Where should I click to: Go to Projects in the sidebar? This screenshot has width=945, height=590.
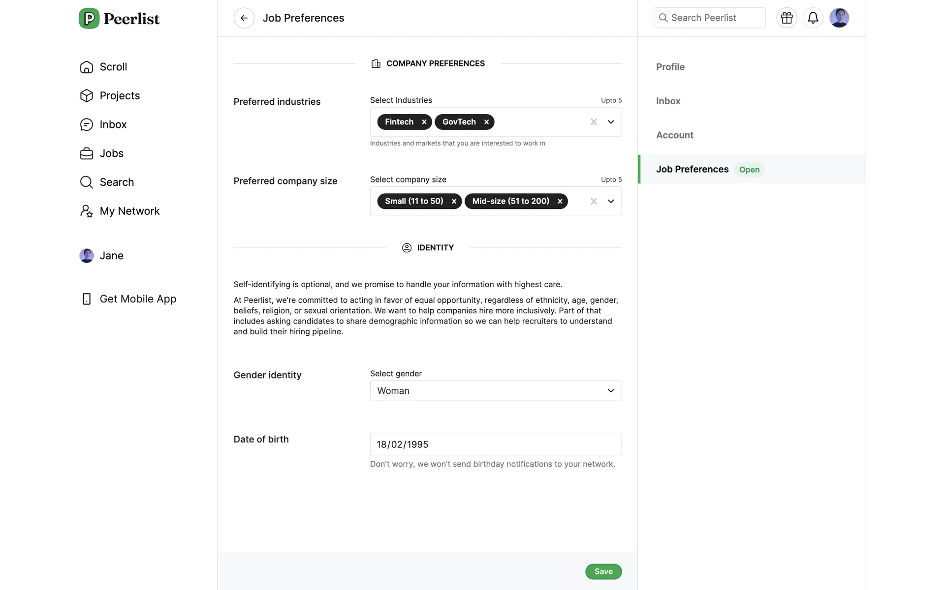click(x=120, y=96)
